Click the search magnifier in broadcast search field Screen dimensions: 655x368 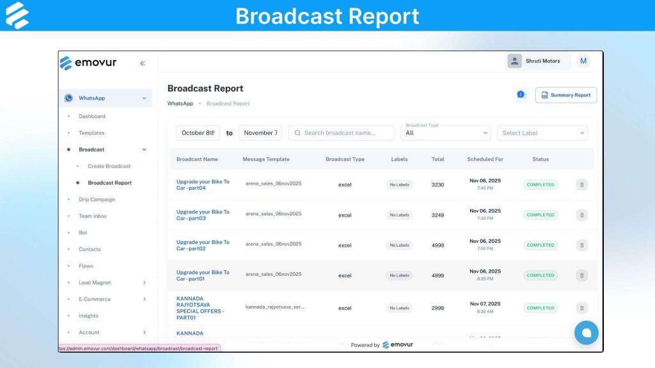coord(296,133)
